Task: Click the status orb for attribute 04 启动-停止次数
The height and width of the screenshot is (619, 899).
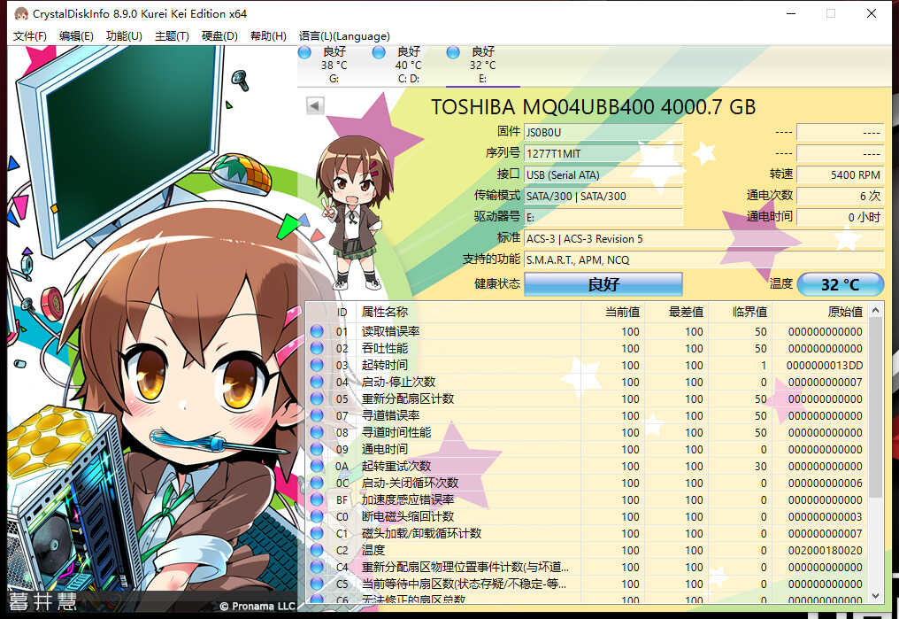Action: click(x=317, y=382)
